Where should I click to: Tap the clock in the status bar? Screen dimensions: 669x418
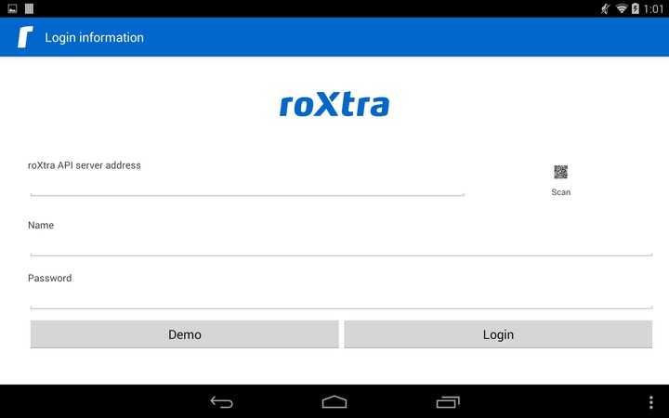[653, 8]
